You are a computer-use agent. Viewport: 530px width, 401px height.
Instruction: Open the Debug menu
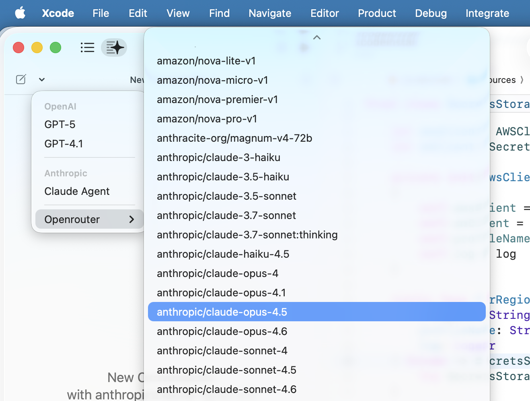pyautogui.click(x=430, y=13)
